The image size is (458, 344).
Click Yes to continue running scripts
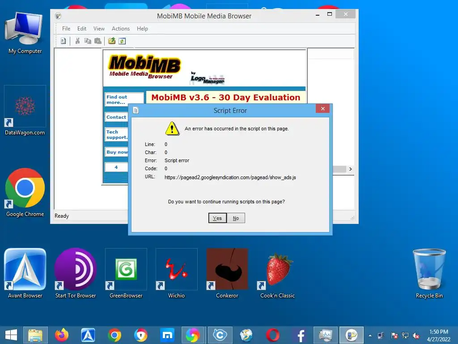[x=217, y=218]
